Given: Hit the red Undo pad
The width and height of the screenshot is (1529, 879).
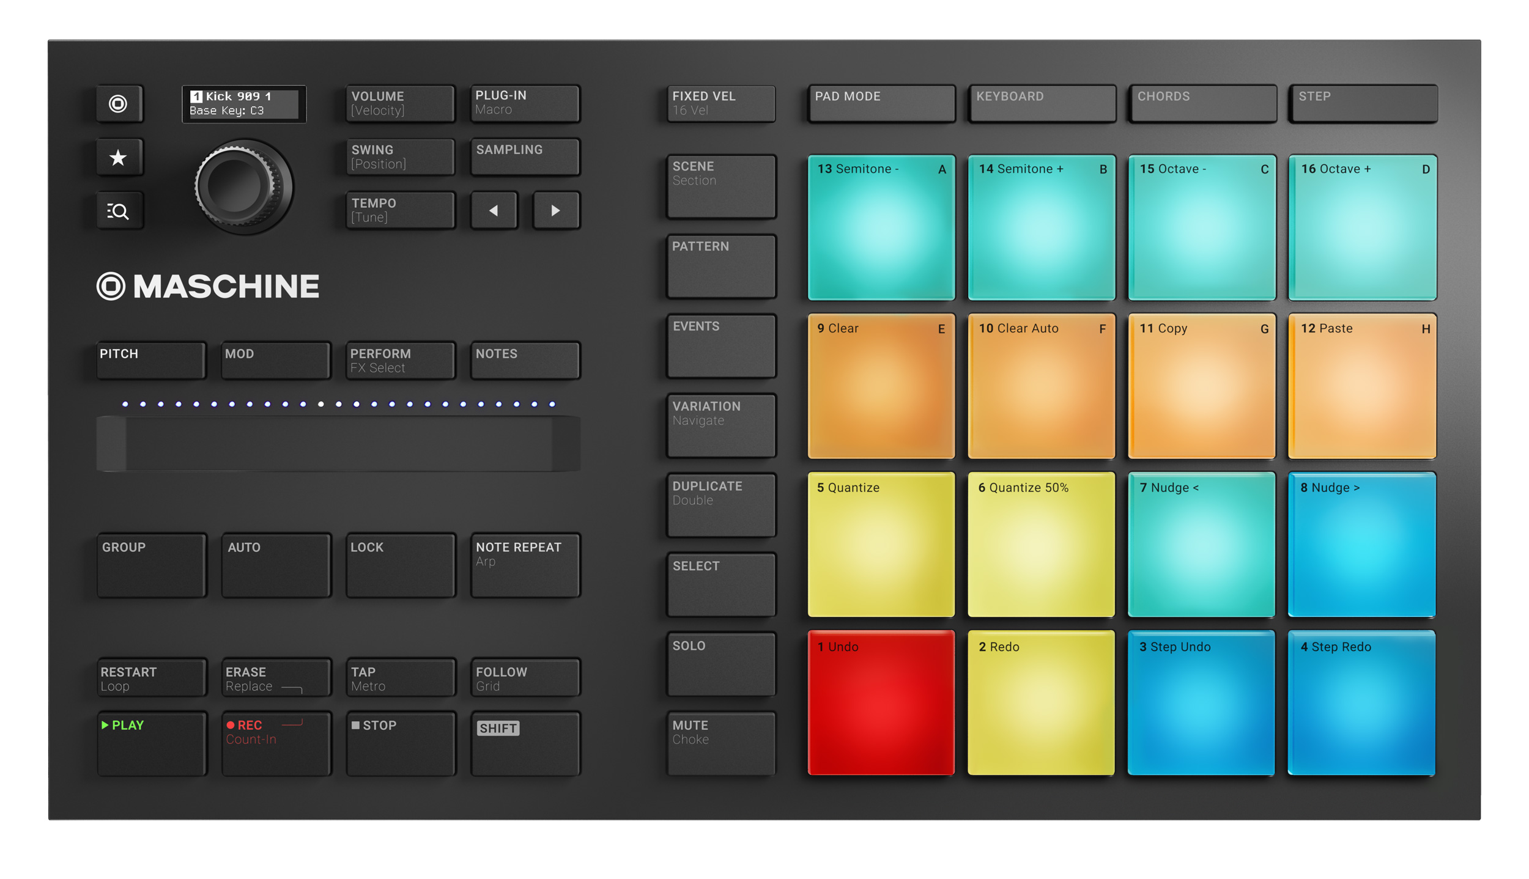Looking at the screenshot, I should point(881,703).
